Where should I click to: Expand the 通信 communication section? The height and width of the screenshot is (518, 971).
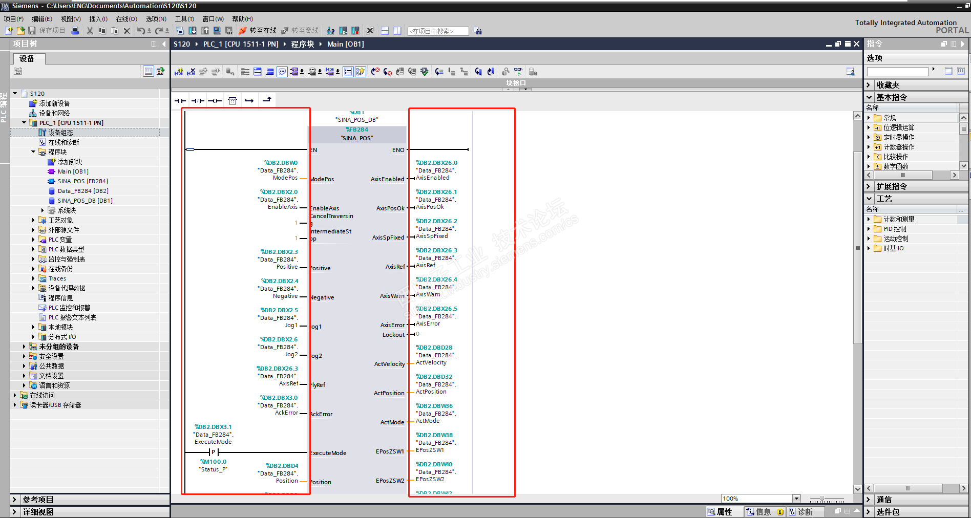[x=869, y=500]
